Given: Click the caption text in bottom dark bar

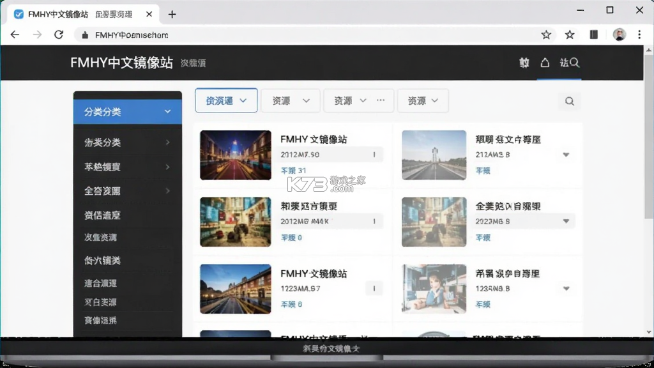Looking at the screenshot, I should coord(331,348).
